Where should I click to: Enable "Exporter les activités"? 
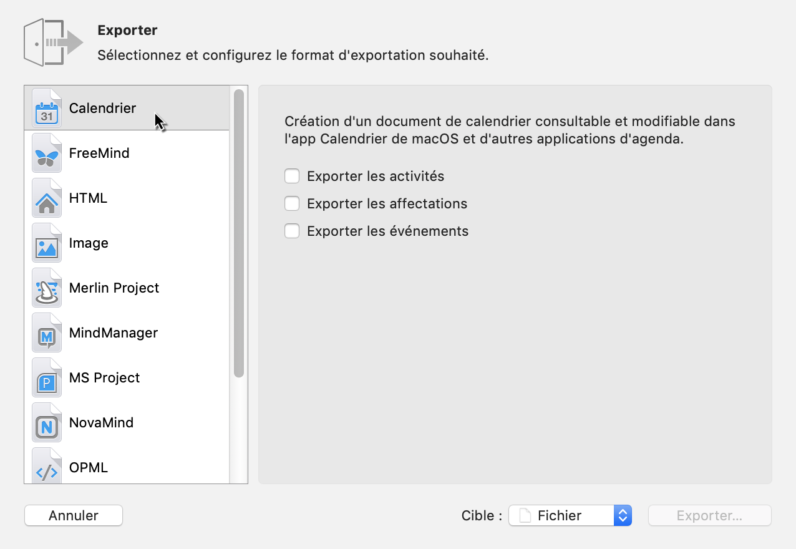pos(292,176)
